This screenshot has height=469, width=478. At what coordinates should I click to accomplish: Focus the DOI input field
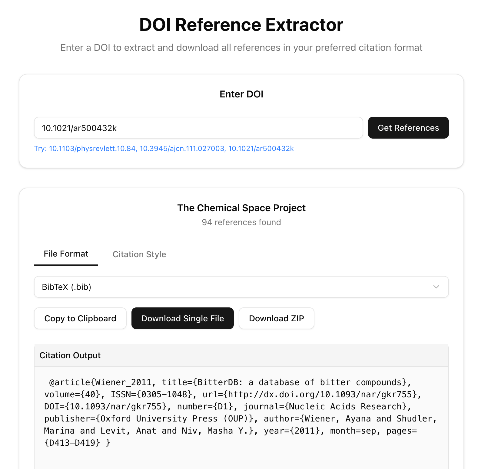[x=198, y=128]
